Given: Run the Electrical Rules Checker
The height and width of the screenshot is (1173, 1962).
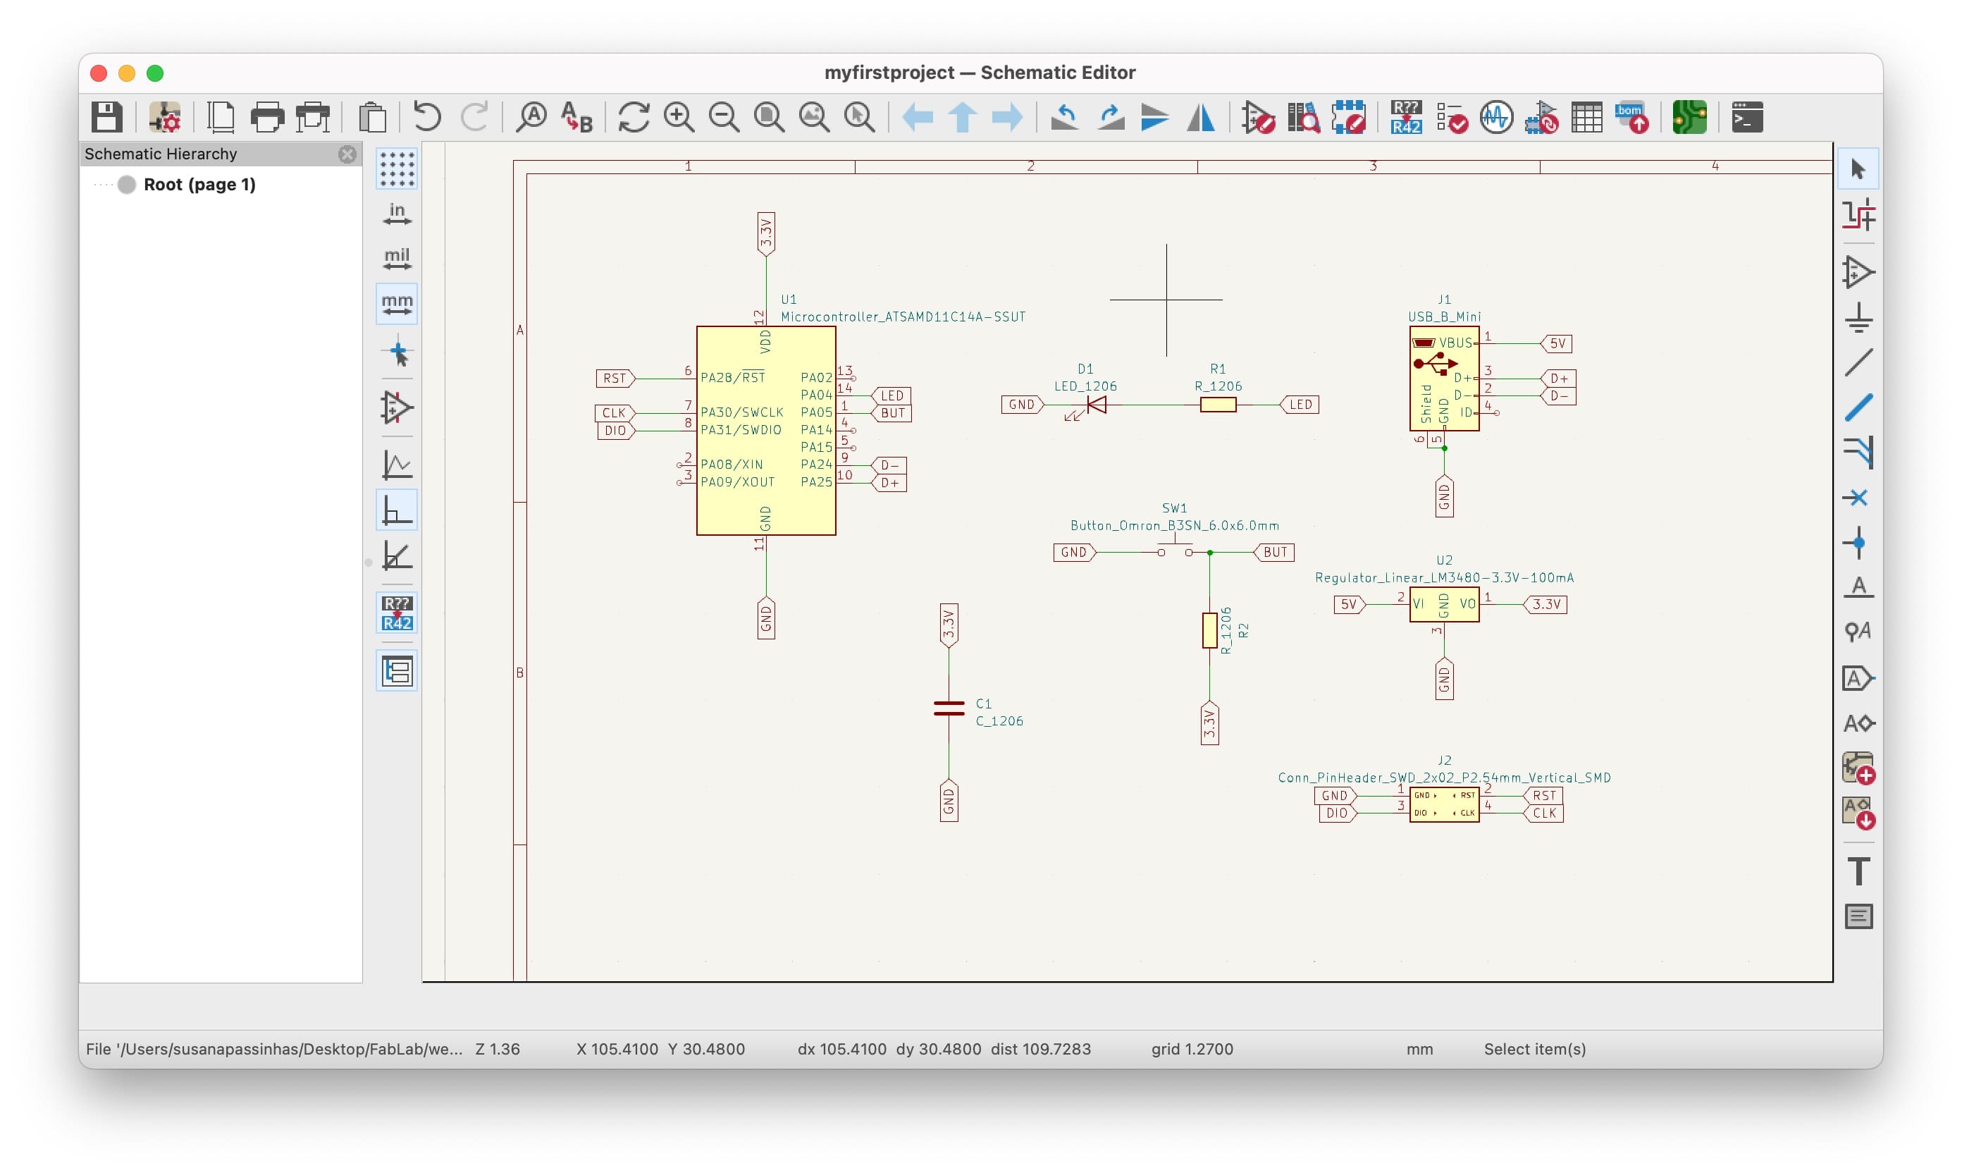Looking at the screenshot, I should pos(1452,117).
